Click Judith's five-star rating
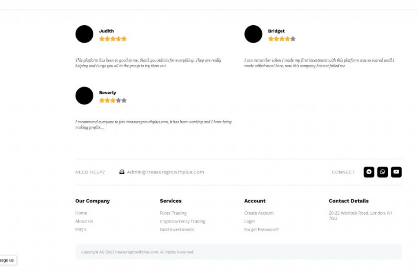This screenshot has height=269, width=418. pyautogui.click(x=113, y=39)
